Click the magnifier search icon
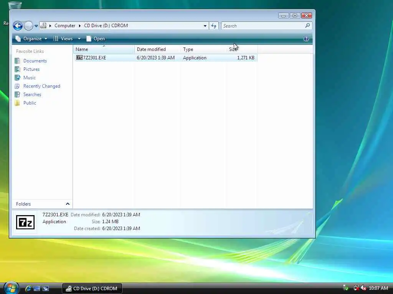Viewport: 393px width, 294px height. tap(307, 26)
